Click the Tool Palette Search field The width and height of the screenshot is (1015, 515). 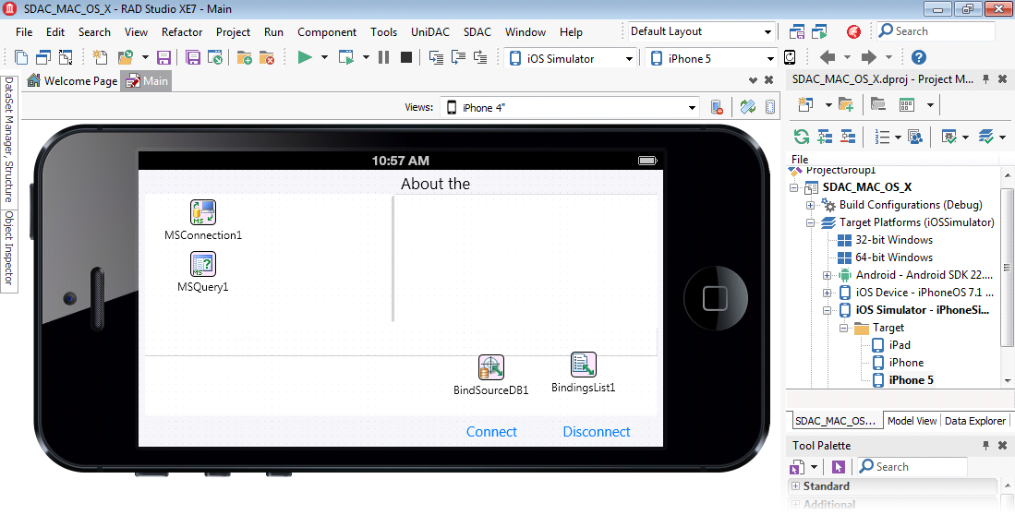[912, 466]
